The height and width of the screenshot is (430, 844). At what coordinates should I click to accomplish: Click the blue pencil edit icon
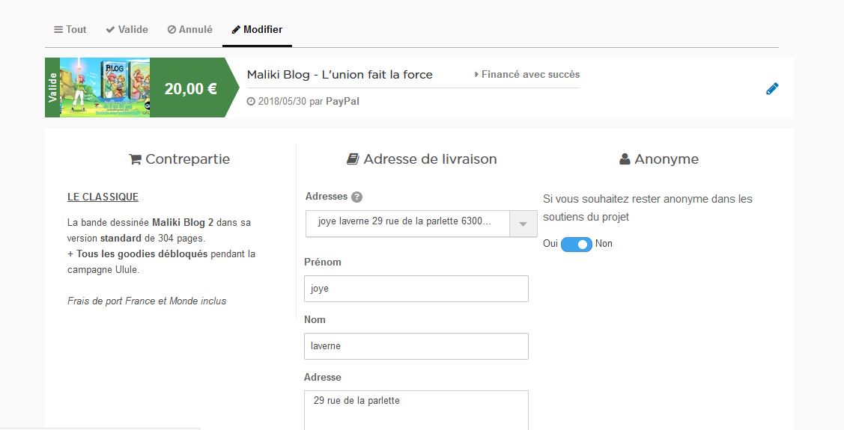772,88
